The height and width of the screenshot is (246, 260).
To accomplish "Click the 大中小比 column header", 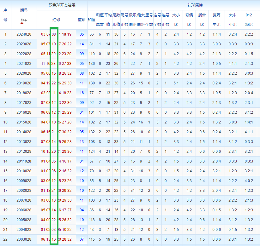I will point(233,20).
